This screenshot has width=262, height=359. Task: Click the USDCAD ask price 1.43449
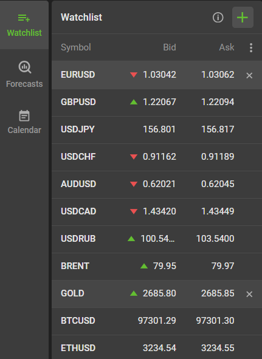click(x=218, y=211)
